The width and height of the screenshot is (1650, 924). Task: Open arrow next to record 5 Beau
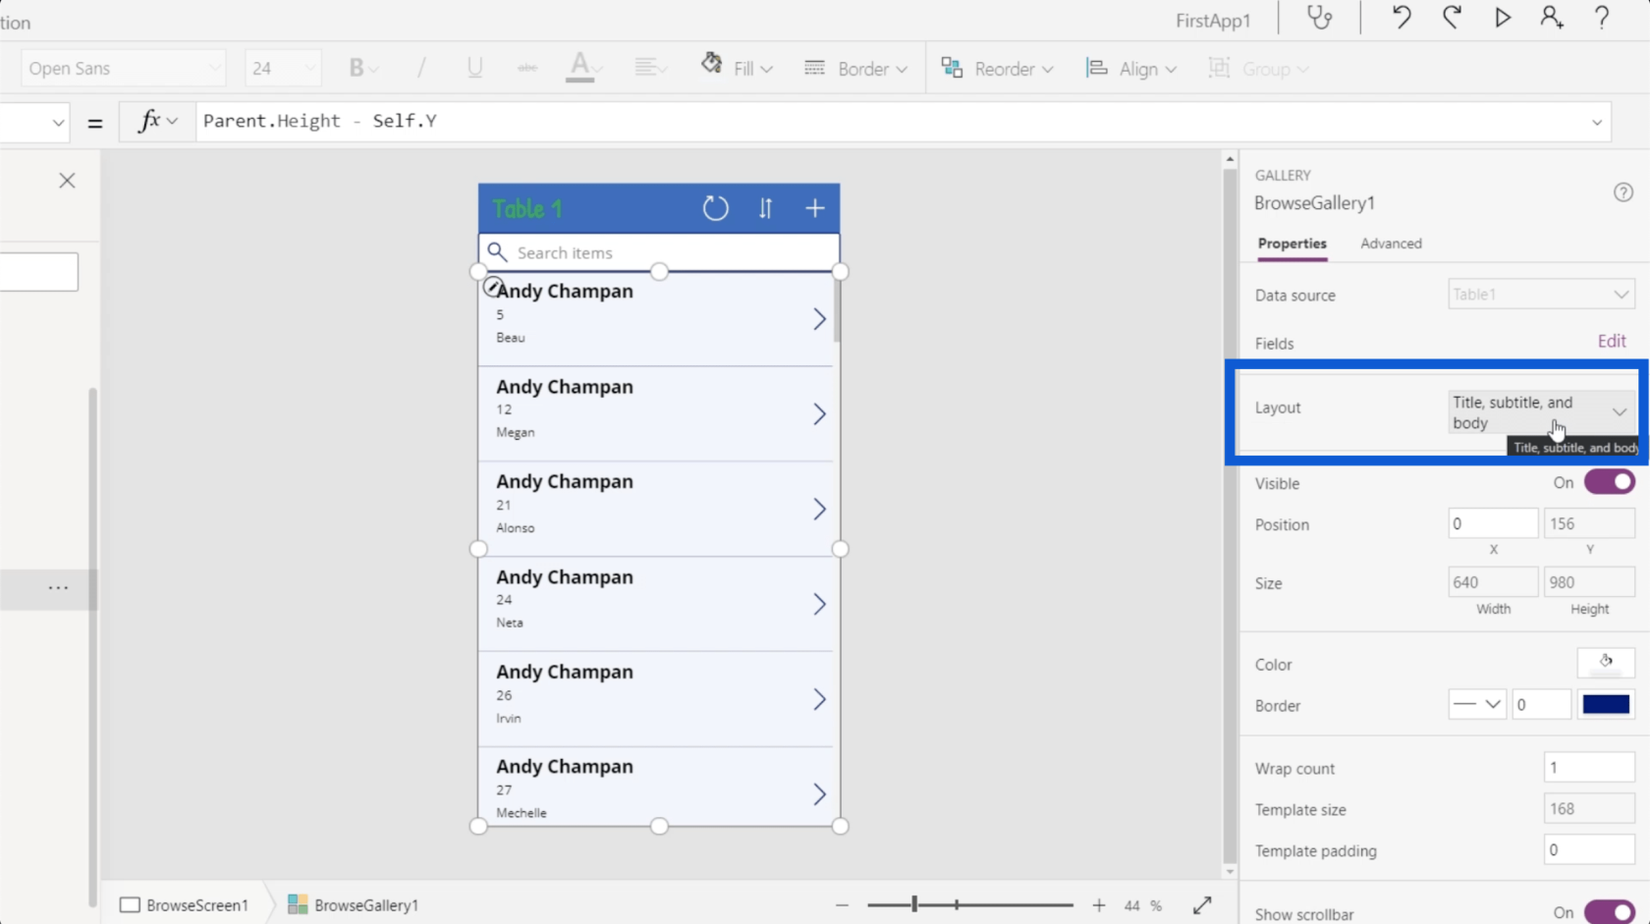(x=820, y=319)
